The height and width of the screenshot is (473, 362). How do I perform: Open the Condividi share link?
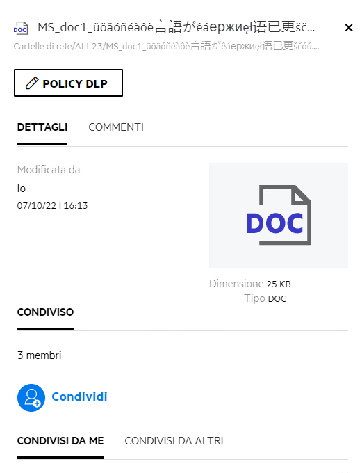coord(80,396)
